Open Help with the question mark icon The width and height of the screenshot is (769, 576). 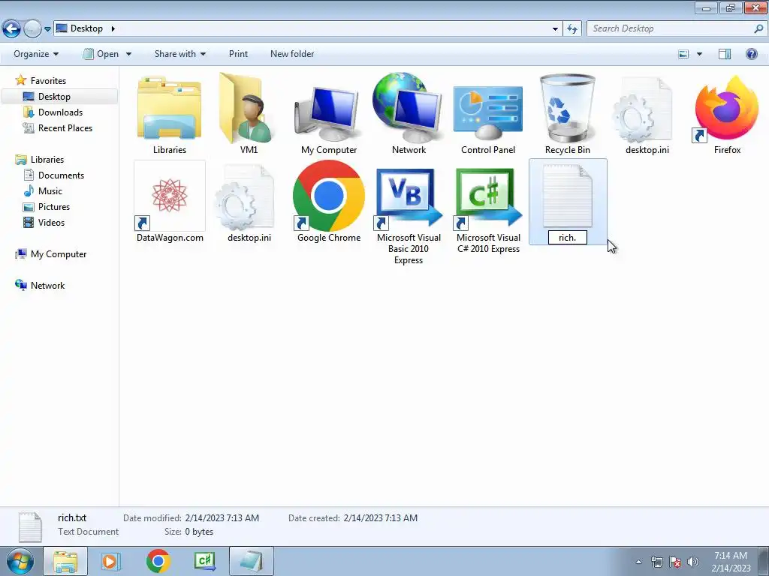click(x=751, y=54)
